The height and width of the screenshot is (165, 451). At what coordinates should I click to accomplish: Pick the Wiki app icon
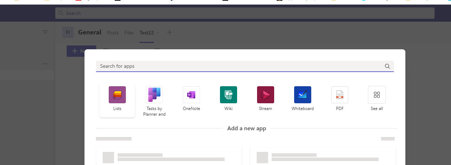click(229, 95)
